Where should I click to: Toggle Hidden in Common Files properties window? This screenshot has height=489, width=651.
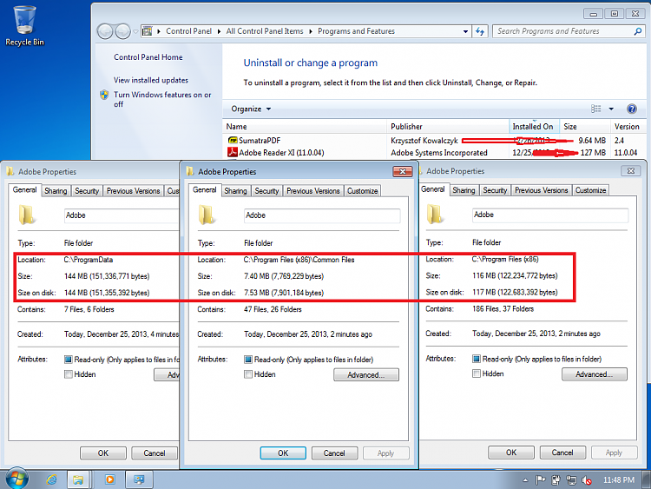point(248,374)
